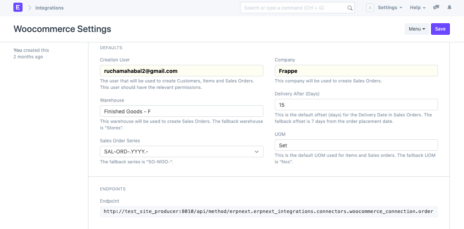Click the ERPNext logo icon
This screenshot has width=464, height=229.
(x=18, y=7)
